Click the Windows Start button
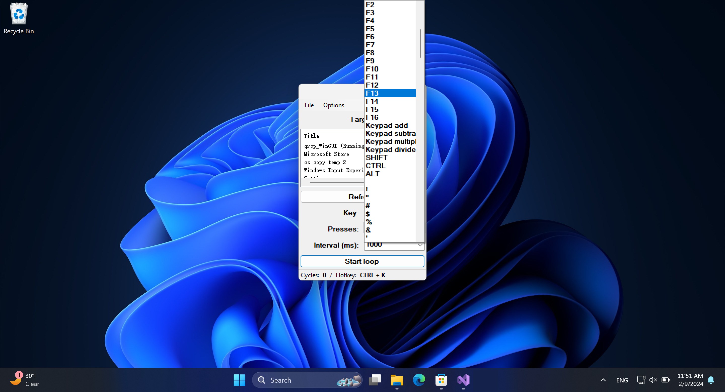The width and height of the screenshot is (725, 392). tap(239, 380)
